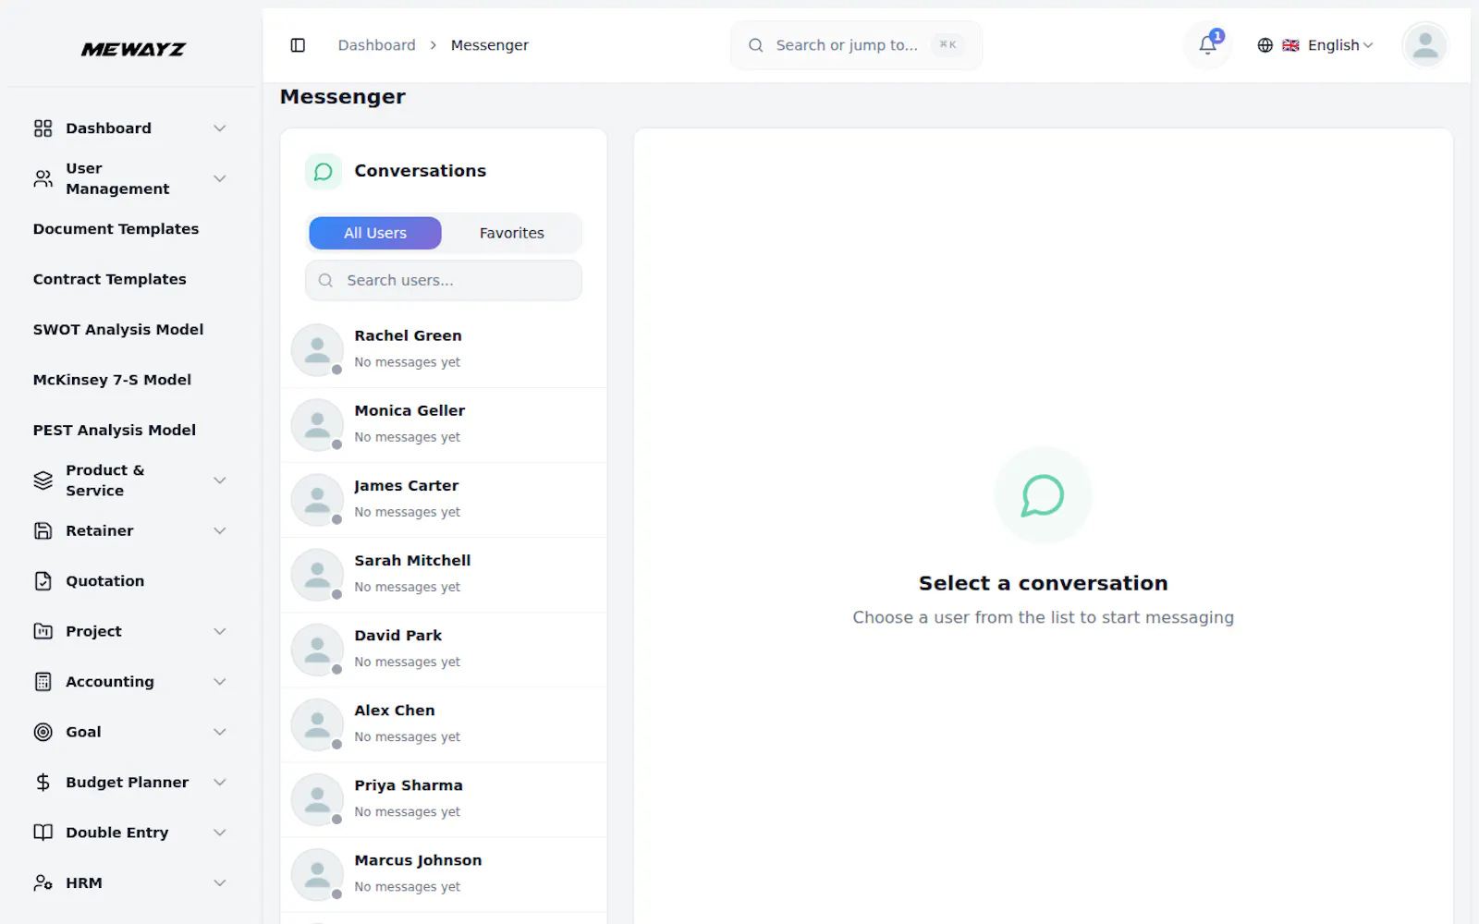
Task: Open conversation with Rachel Green
Action: click(x=444, y=349)
